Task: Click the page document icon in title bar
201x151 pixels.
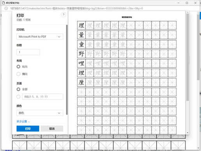Action: pyautogui.click(x=4, y=3)
